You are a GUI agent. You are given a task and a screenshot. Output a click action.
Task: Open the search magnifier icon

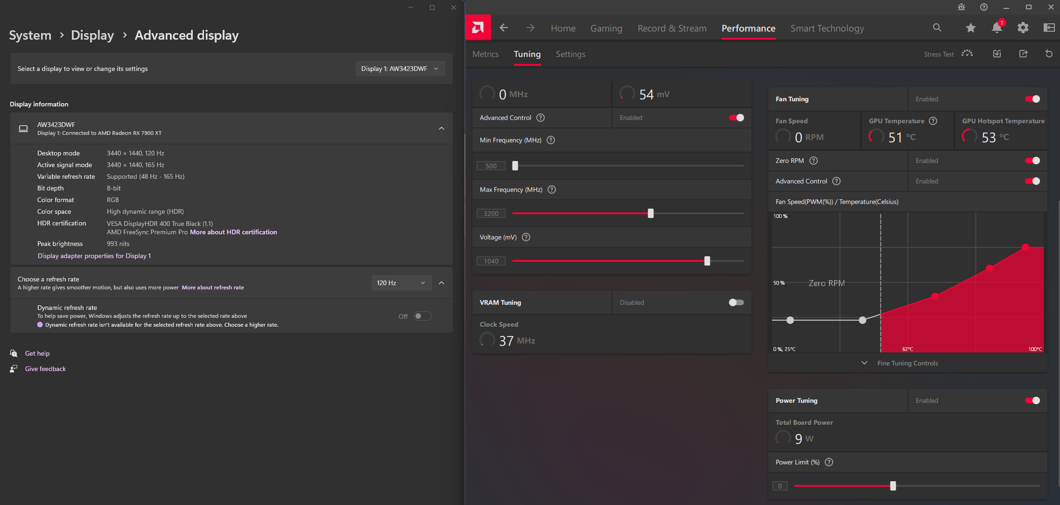(x=937, y=28)
